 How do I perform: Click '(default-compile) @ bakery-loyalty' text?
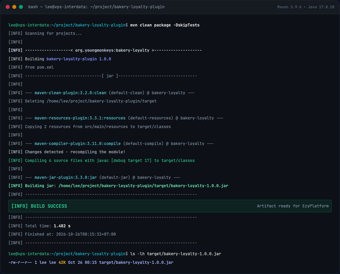click(x=164, y=144)
